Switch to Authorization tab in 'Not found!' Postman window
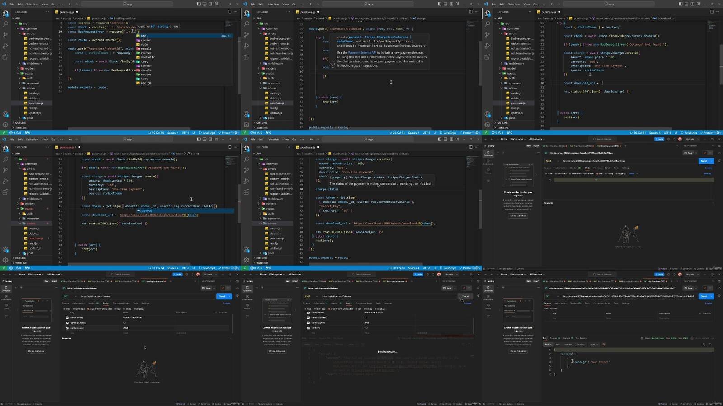This screenshot has width=723, height=406. pyautogui.click(x=560, y=303)
